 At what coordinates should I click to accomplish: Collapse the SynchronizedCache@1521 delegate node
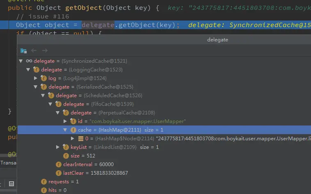pyautogui.click(x=21, y=61)
